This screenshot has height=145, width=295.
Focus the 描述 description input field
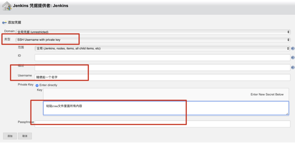pyautogui.click(x=163, y=68)
